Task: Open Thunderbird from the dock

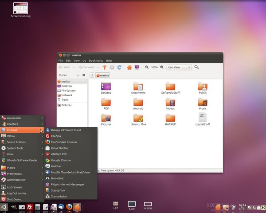Action: tap(61, 207)
